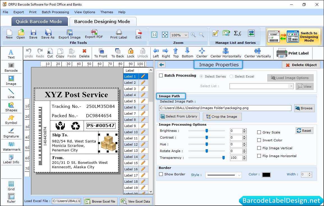This screenshot has width=324, height=206.
Task: Align object using Center Horizontally
Action: tap(226, 53)
